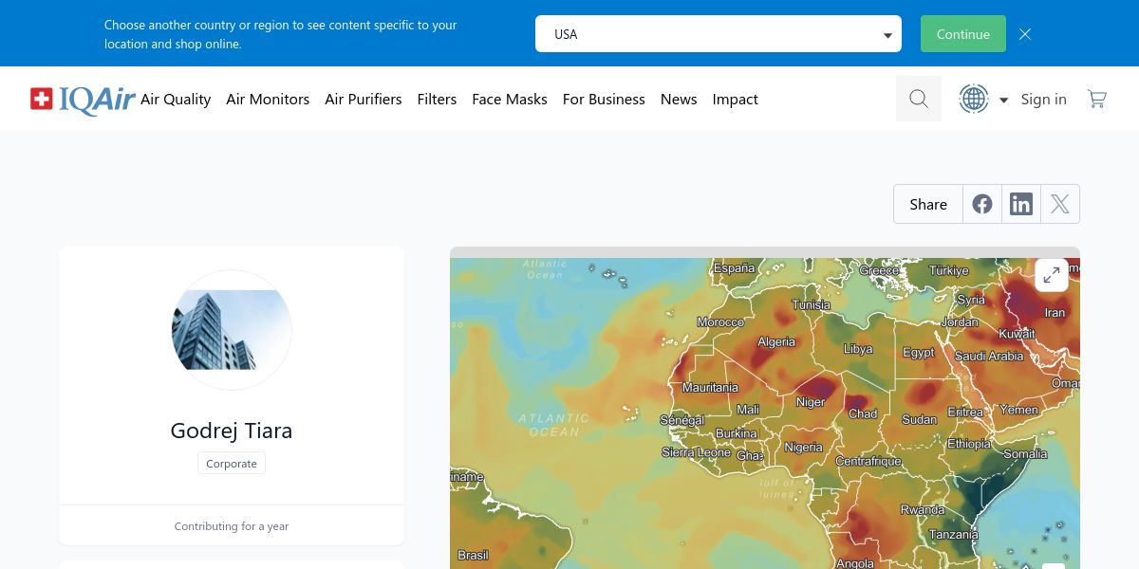This screenshot has width=1139, height=569.
Task: Click the Egypt label on the map
Action: [x=919, y=353]
